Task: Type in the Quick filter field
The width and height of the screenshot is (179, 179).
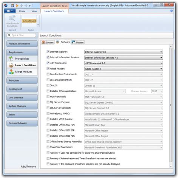Action: click(22, 35)
